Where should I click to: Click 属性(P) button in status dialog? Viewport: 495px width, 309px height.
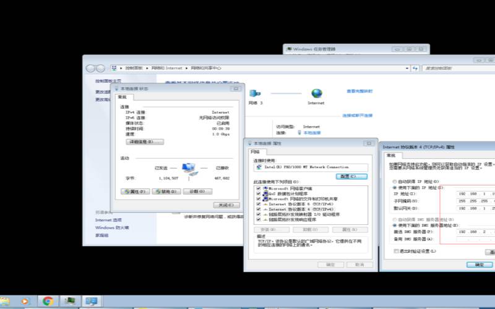click(x=135, y=192)
